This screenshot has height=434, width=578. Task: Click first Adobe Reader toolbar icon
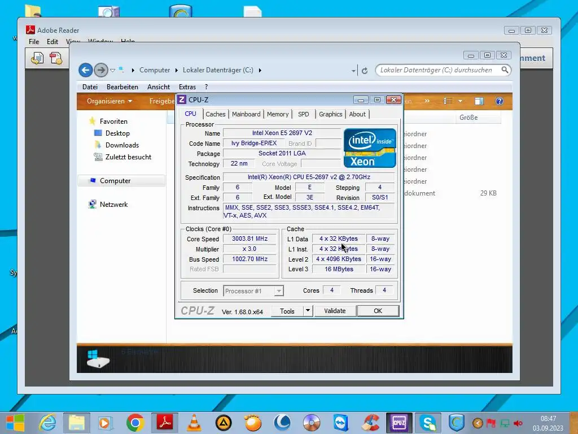pyautogui.click(x=37, y=58)
